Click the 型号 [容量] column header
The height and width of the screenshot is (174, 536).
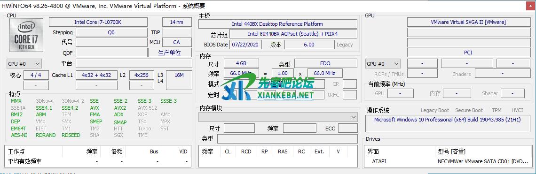pyautogui.click(x=451, y=152)
